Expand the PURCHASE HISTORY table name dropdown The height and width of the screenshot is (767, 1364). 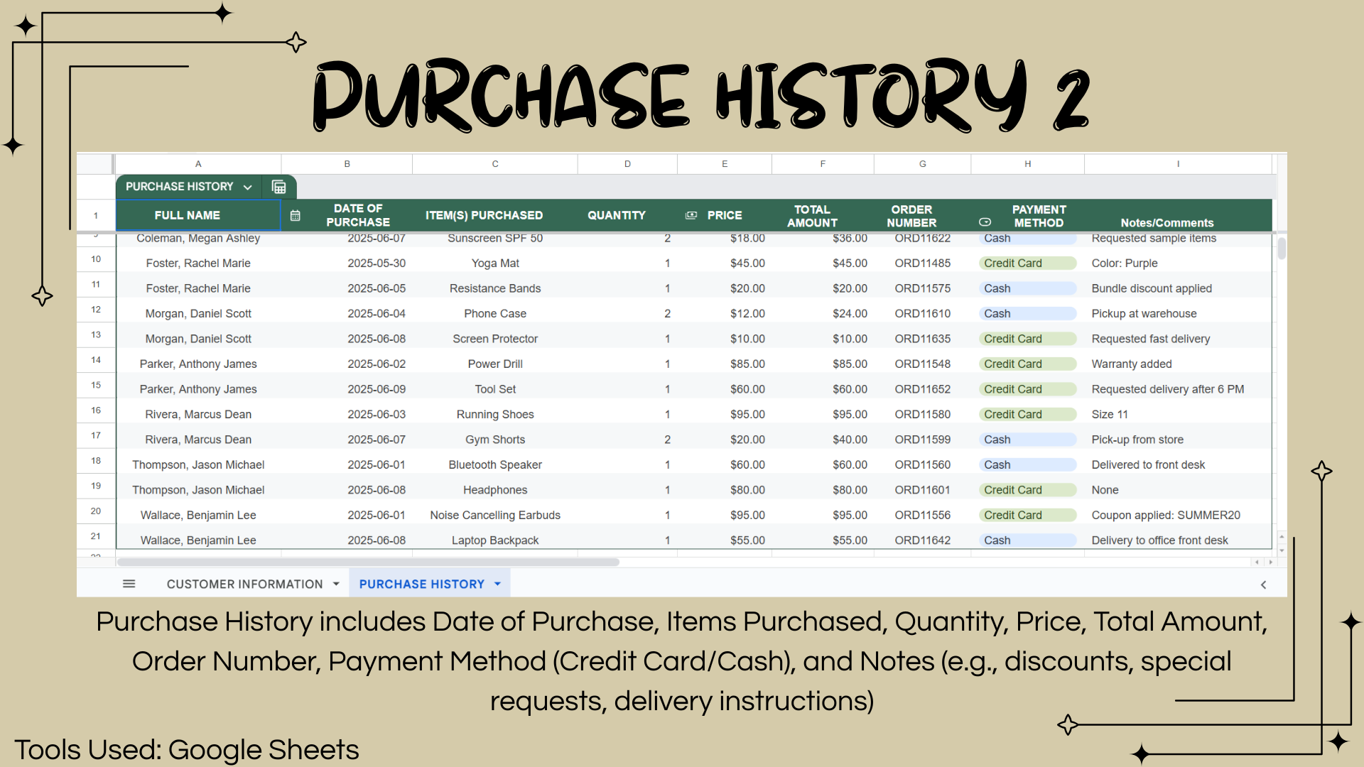coord(248,187)
